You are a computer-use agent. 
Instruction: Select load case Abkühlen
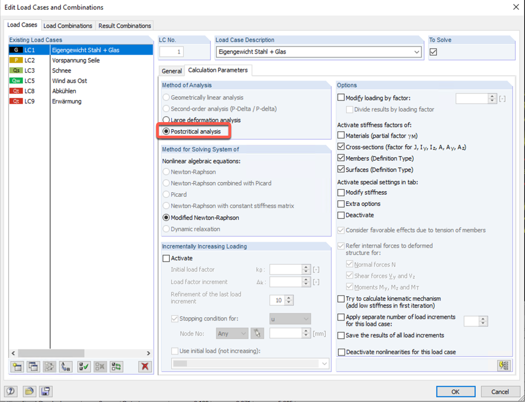[81, 91]
